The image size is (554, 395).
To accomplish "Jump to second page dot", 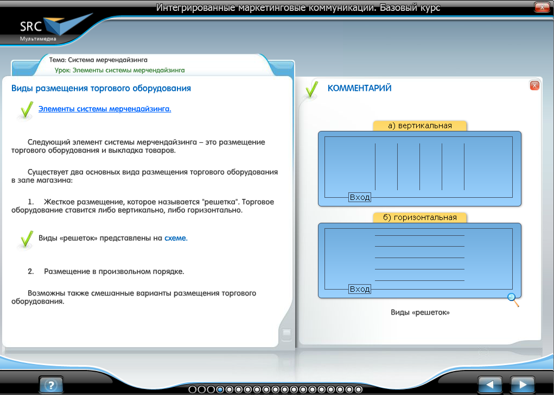I will (x=202, y=390).
